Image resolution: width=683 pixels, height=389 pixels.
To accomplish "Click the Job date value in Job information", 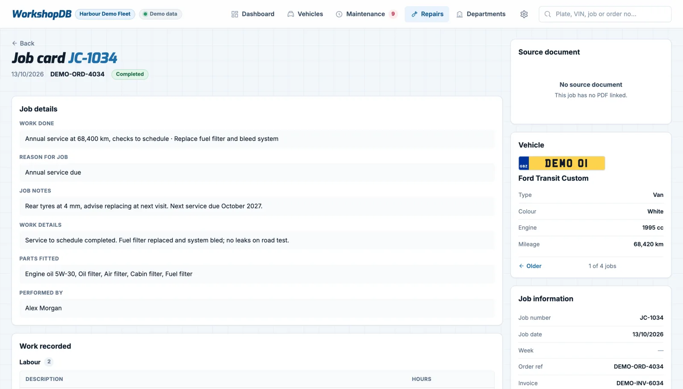I will (648, 334).
